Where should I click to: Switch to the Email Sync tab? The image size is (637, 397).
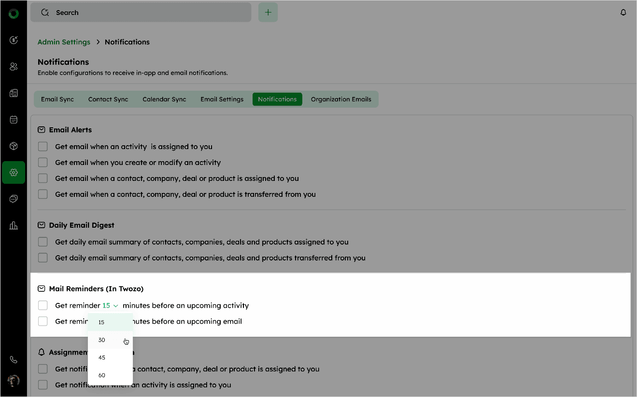coord(57,99)
